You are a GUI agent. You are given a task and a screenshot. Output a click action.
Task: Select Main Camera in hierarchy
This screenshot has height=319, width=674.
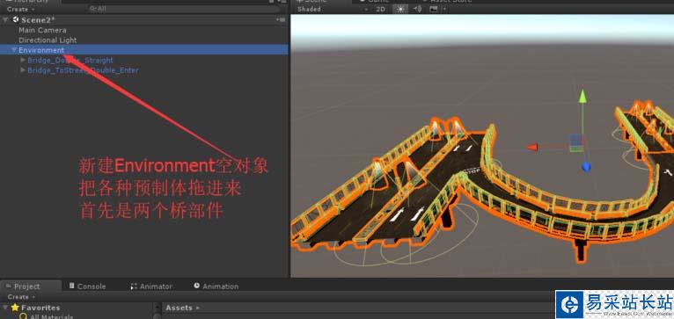42,30
